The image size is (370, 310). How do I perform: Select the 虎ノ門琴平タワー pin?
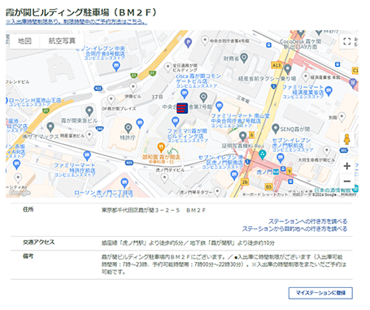pos(217,191)
